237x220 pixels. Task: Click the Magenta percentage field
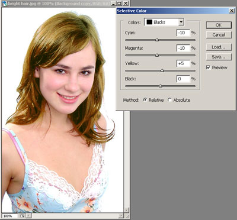tap(183, 48)
